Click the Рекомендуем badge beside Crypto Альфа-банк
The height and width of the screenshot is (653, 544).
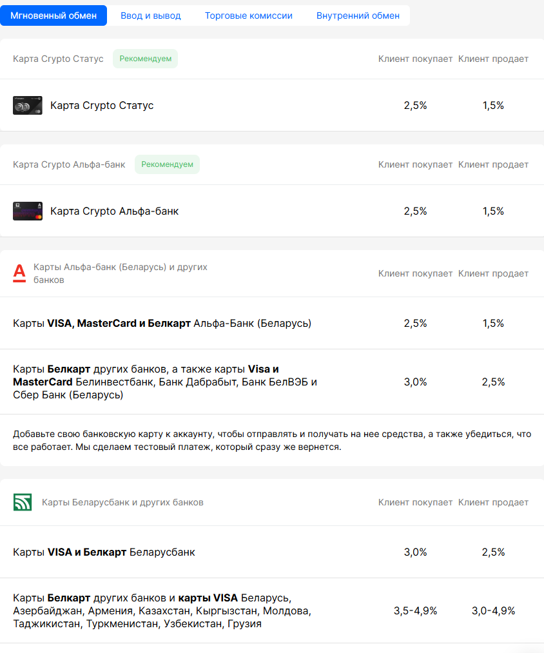click(x=167, y=164)
